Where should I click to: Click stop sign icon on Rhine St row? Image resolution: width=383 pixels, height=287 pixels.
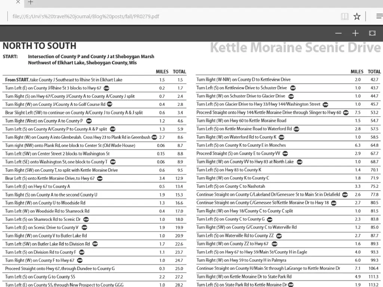click(x=107, y=88)
